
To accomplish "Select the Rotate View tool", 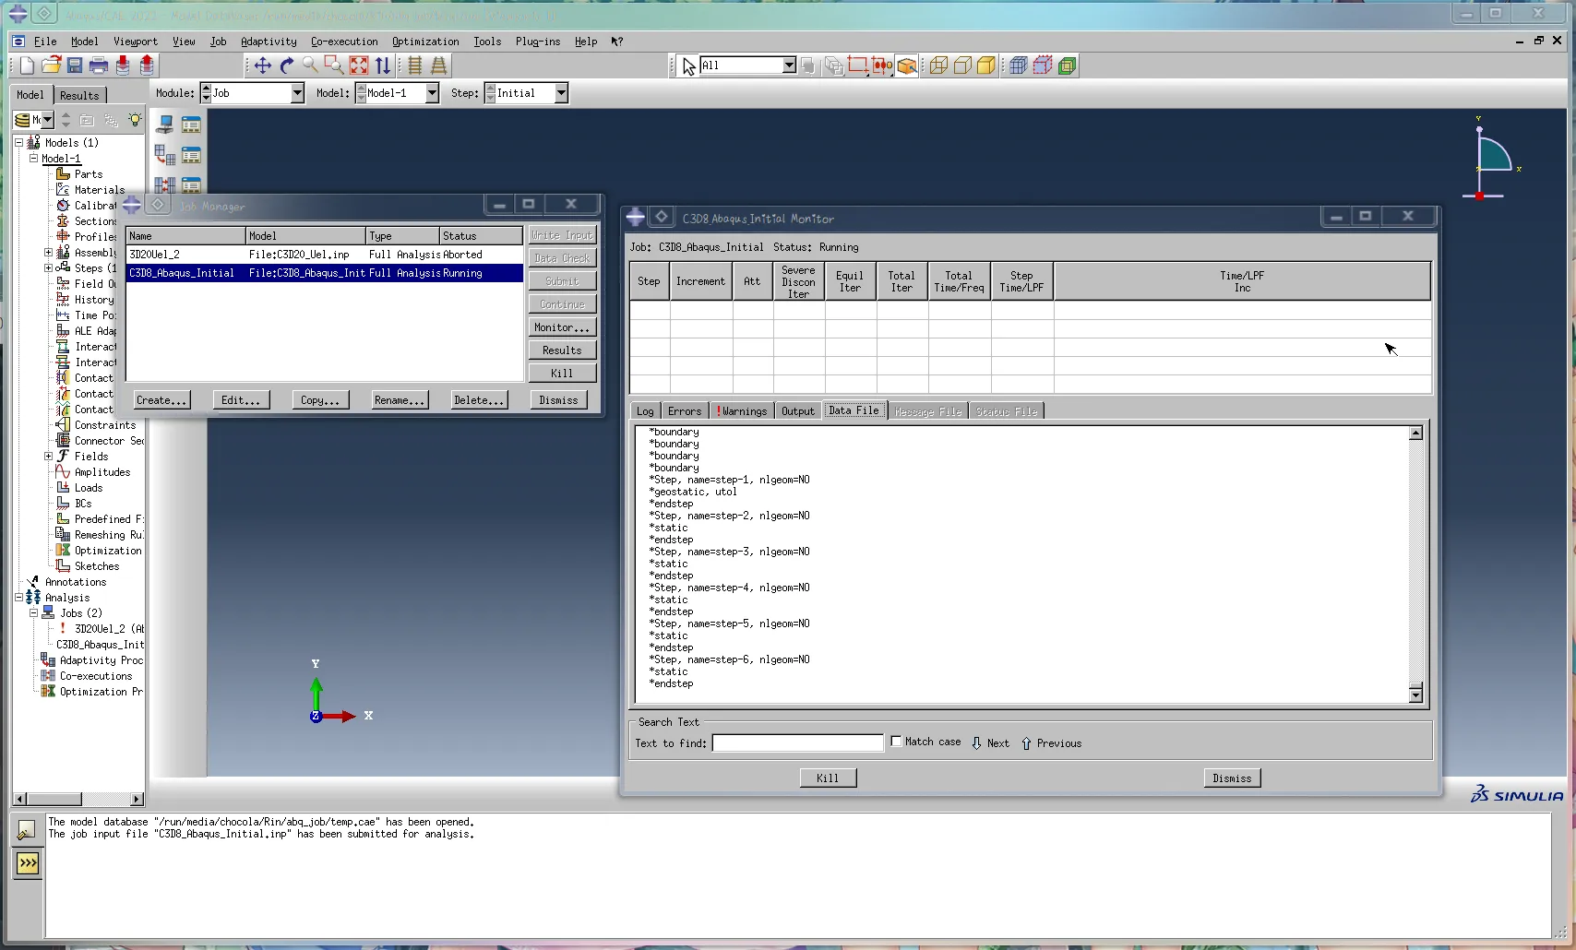I will coord(286,65).
